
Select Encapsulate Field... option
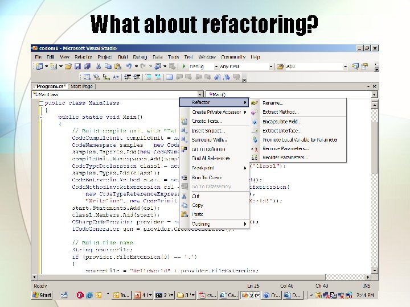pos(282,122)
